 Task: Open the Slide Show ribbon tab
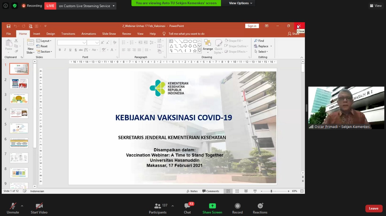tap(109, 34)
